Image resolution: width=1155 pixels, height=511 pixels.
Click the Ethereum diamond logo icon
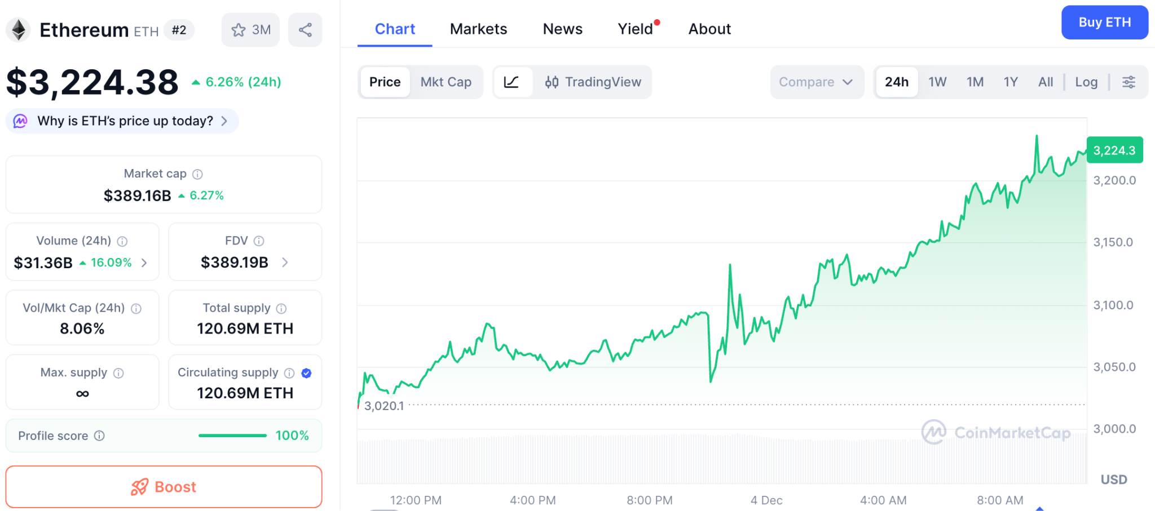coord(19,30)
